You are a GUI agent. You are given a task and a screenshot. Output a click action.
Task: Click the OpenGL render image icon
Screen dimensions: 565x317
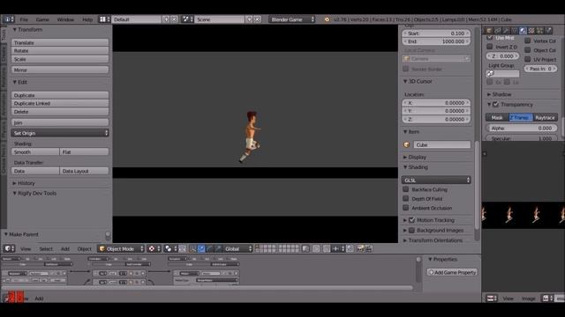point(360,248)
